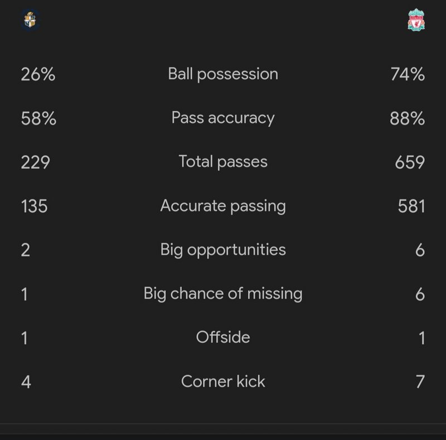The width and height of the screenshot is (446, 440).
Task: Click the 659 total passes figure
Action: pos(410,162)
